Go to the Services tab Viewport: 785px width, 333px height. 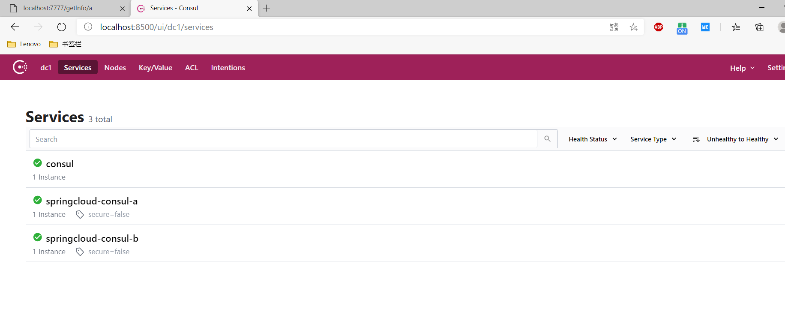pyautogui.click(x=78, y=68)
